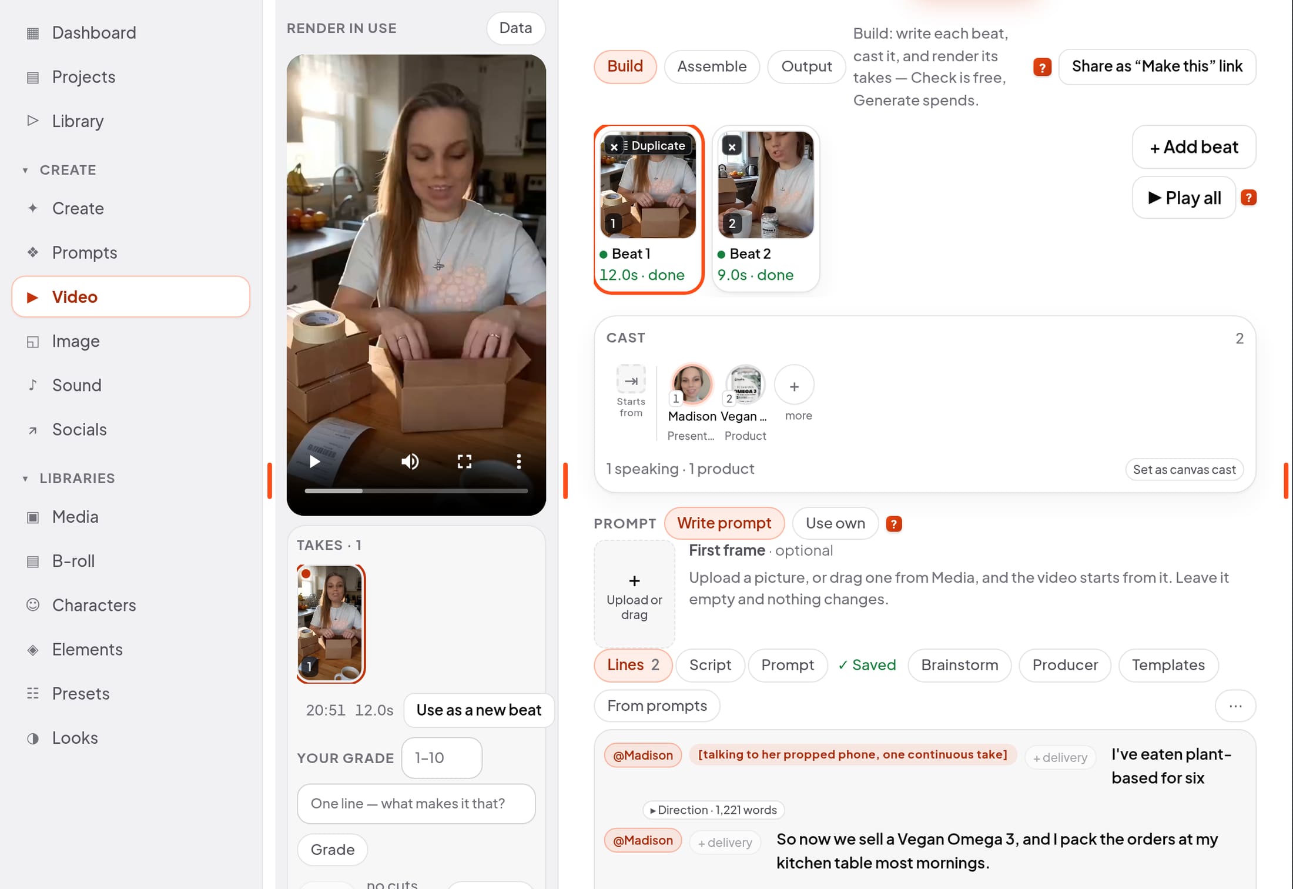Click Set as canvas cast
Screen dimensions: 1293x889
1184,469
